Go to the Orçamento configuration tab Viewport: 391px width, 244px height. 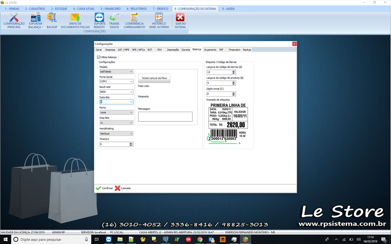pyautogui.click(x=210, y=50)
